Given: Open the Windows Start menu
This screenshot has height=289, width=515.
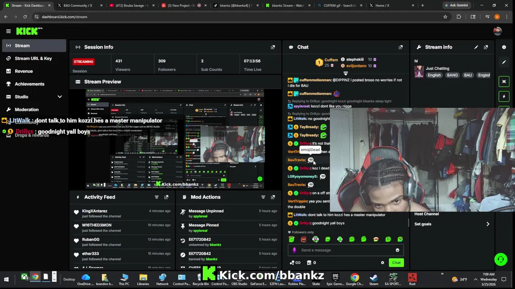Looking at the screenshot, I should pyautogui.click(x=6, y=279).
